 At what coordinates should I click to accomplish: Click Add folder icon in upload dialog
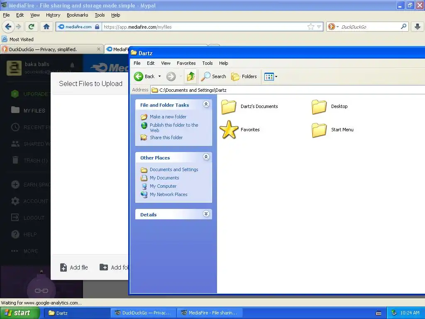[103, 267]
